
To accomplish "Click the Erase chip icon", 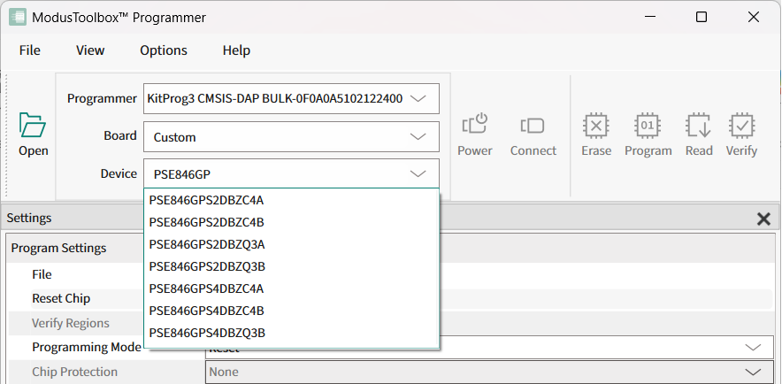I will click(x=595, y=126).
